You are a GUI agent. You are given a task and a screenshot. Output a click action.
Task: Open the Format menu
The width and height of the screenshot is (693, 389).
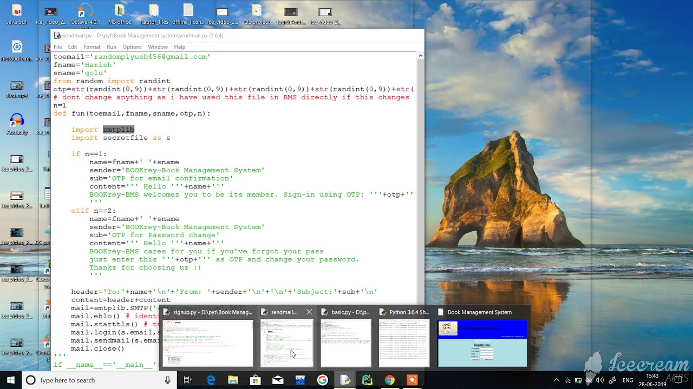point(91,47)
